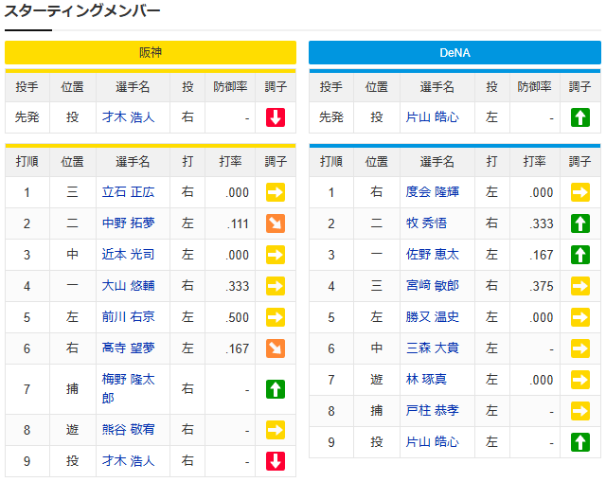Open 勝又 温史 player page
606x482 pixels.
click(432, 317)
